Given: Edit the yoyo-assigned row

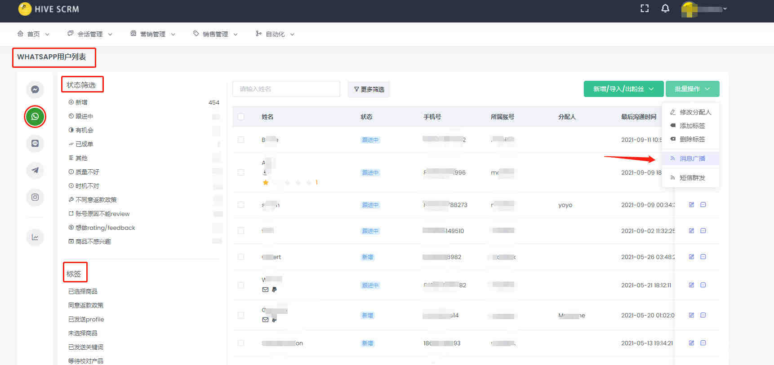Looking at the screenshot, I should (x=691, y=205).
